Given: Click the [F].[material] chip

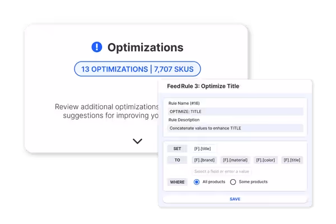Looking at the screenshot, I should [x=235, y=160].
